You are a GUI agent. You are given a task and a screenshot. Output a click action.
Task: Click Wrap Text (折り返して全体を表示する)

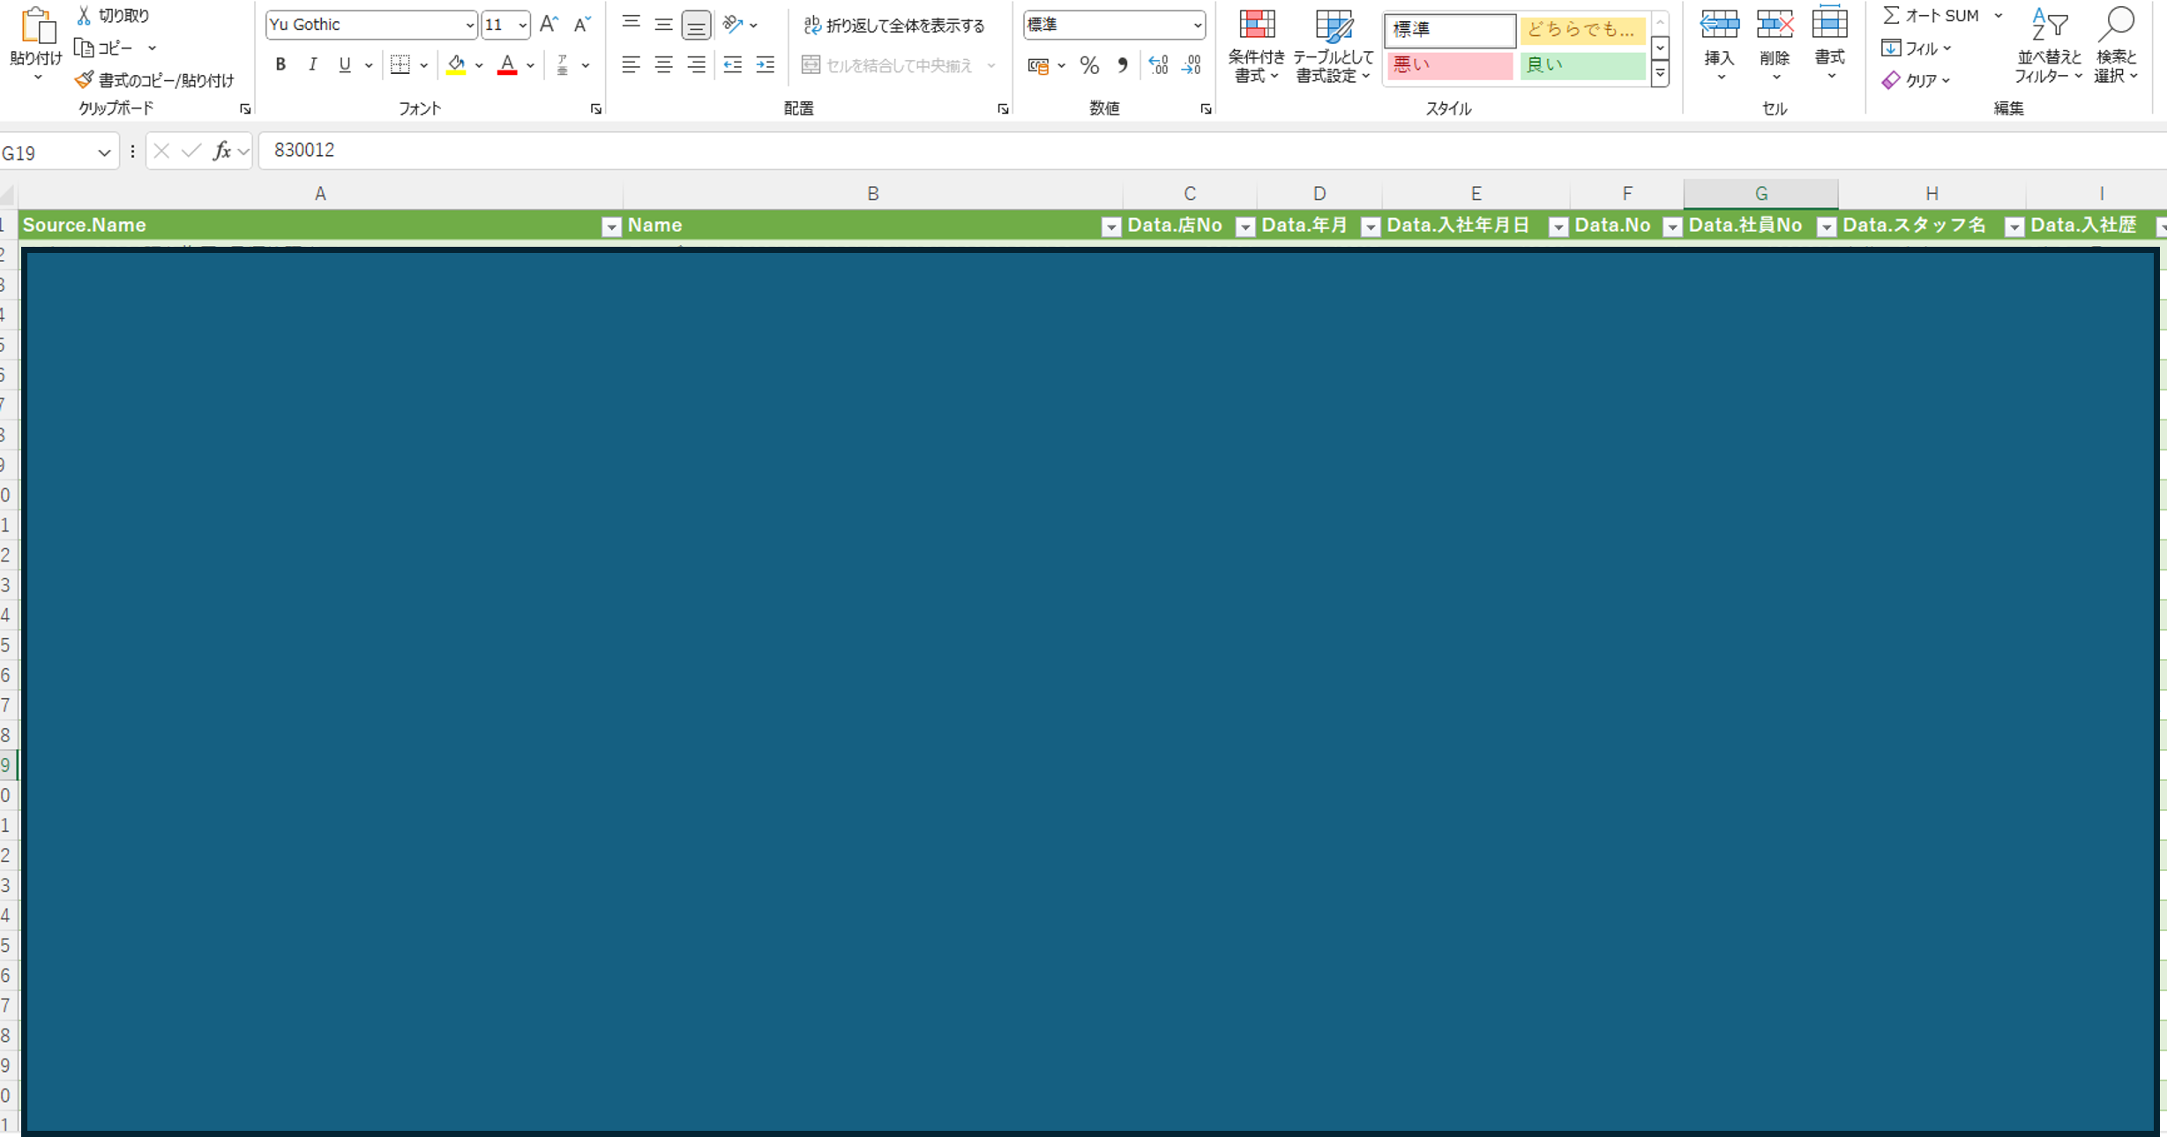tap(893, 26)
